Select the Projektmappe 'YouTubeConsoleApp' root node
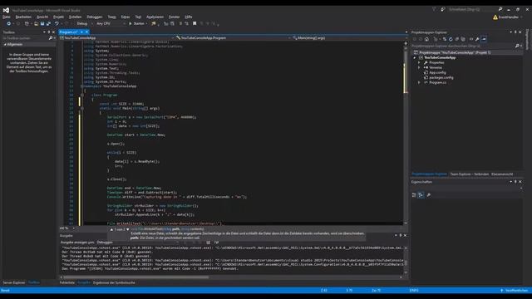This screenshot has width=532, height=299. tap(455, 52)
